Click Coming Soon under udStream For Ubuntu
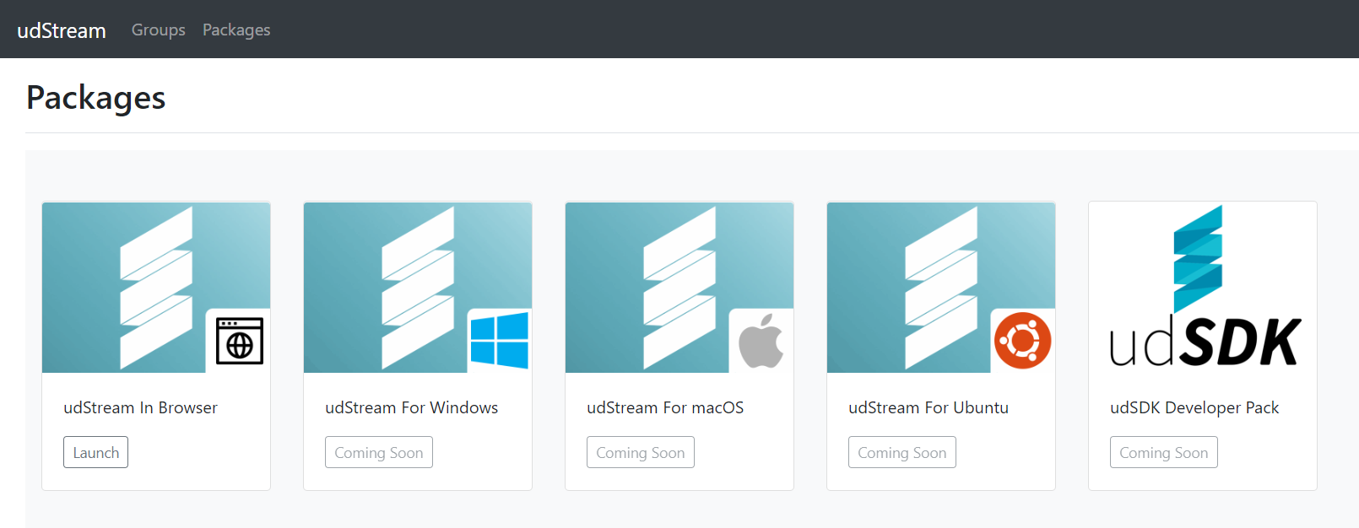This screenshot has height=528, width=1359. tap(902, 452)
